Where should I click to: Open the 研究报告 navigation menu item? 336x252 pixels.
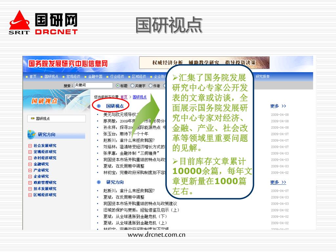click(x=262, y=76)
